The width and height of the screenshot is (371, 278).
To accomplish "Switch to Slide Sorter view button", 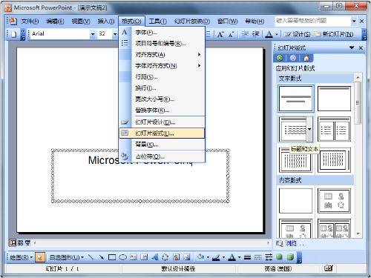I will click(20, 243).
